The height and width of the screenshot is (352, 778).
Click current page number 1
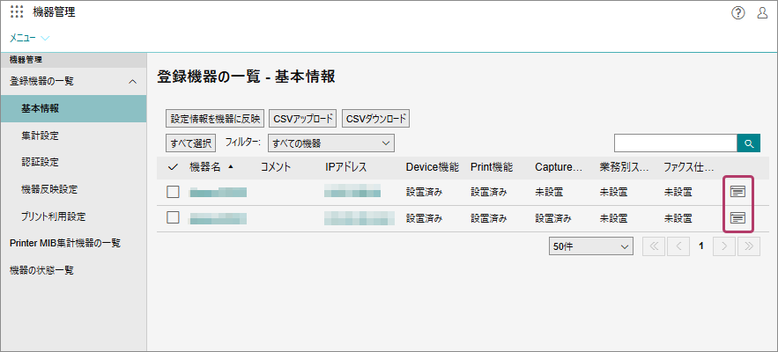tap(701, 246)
